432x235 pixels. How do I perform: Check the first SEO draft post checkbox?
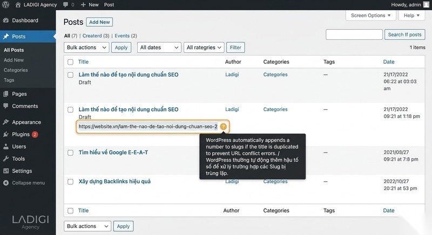pos(71,75)
